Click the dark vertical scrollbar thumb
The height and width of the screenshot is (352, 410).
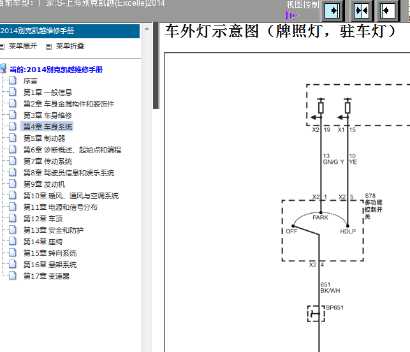[x=156, y=66]
